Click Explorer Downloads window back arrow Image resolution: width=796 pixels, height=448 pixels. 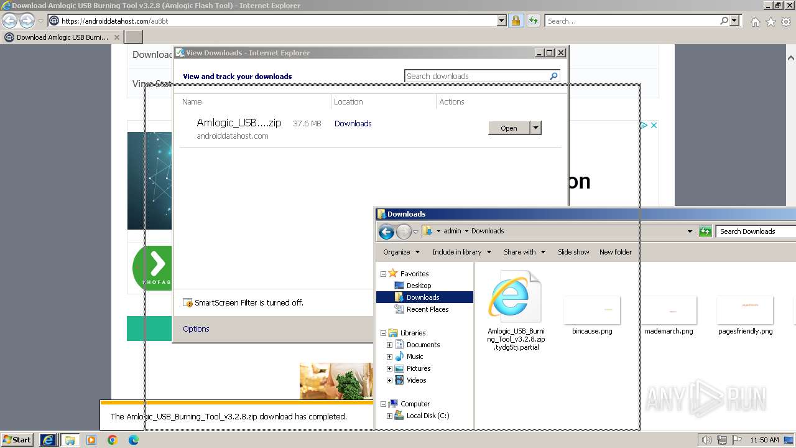point(386,231)
